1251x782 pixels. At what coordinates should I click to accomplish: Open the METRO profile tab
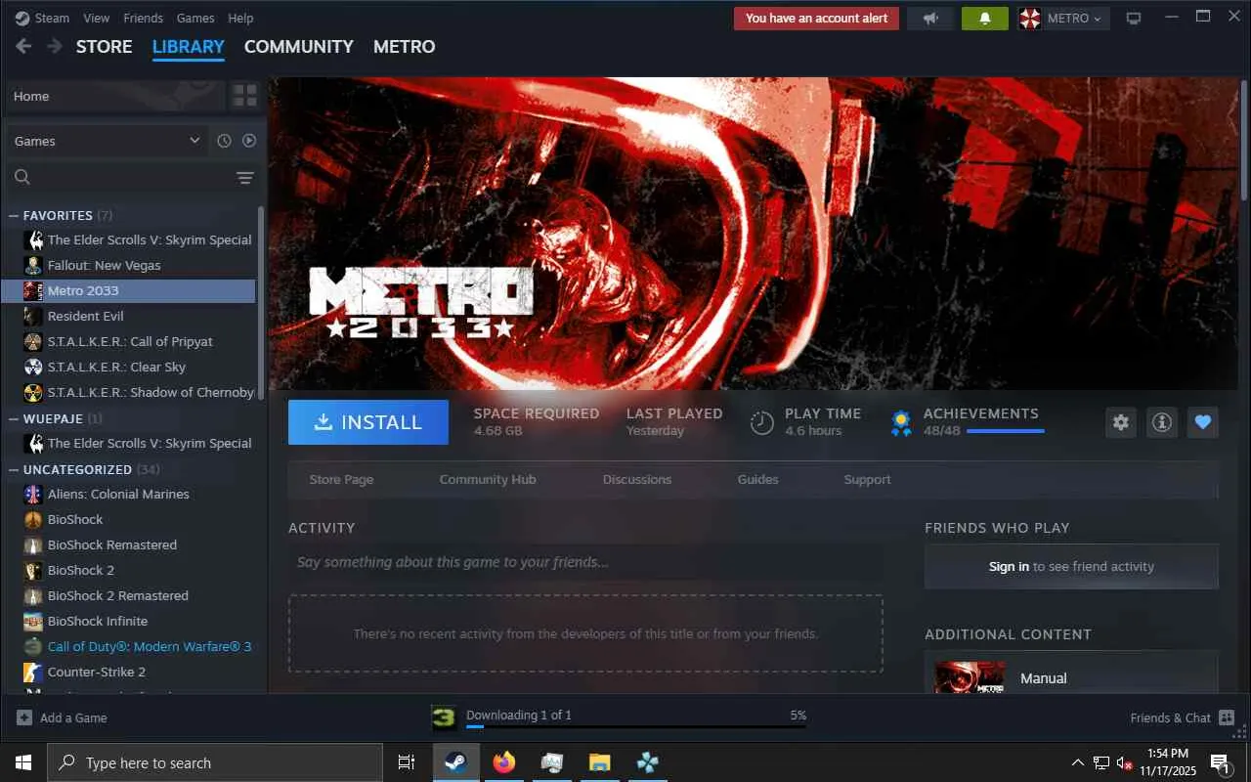[405, 47]
